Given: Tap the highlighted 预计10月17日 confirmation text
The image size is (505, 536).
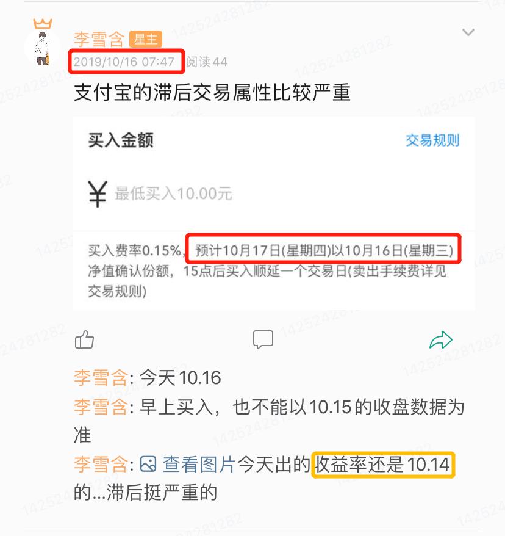Looking at the screenshot, I should 324,250.
